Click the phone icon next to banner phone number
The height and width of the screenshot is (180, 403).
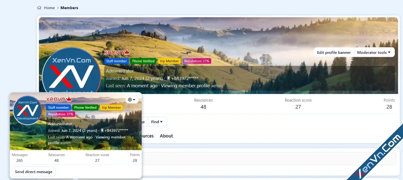coord(168,78)
